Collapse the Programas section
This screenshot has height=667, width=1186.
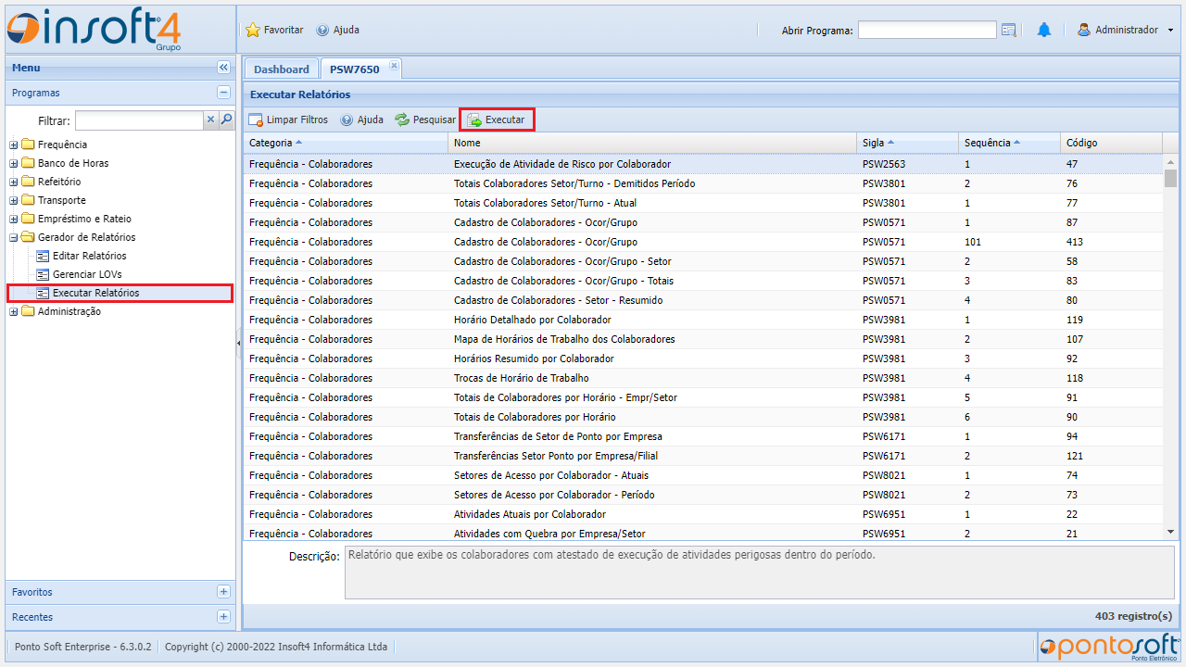click(x=223, y=93)
